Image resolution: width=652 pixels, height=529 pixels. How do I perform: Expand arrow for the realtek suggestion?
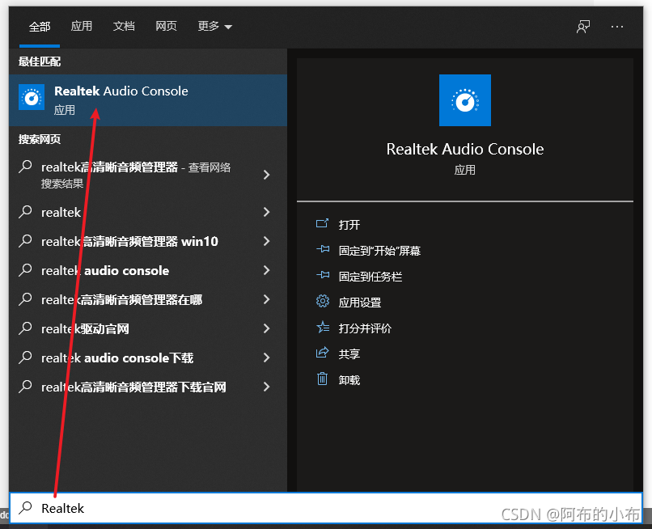tap(266, 212)
